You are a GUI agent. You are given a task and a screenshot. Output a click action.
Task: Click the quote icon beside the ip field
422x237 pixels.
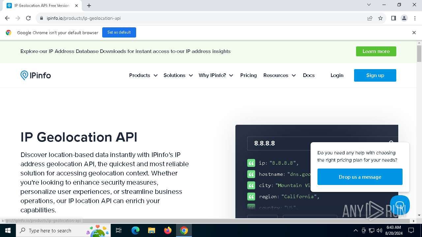[251, 163]
